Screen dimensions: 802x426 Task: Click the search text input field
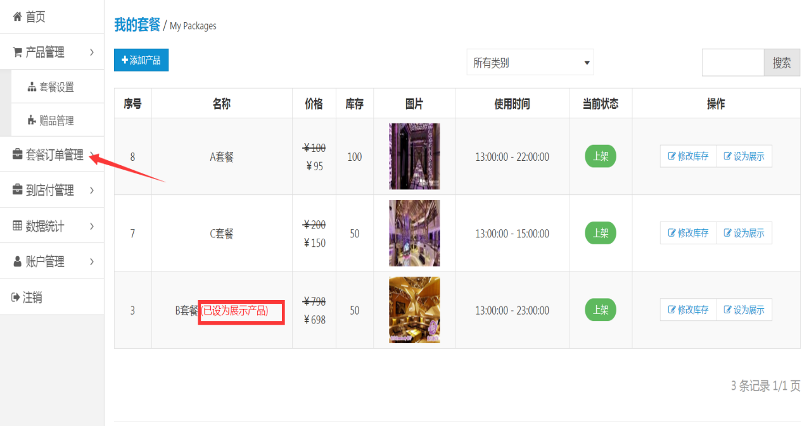click(733, 62)
